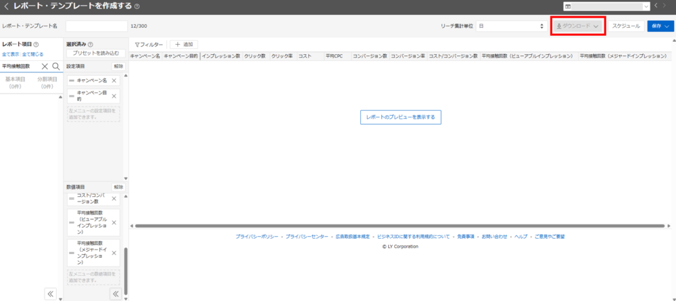Switch to the 分割項目 tab
The height and width of the screenshot is (301, 676).
[47, 83]
